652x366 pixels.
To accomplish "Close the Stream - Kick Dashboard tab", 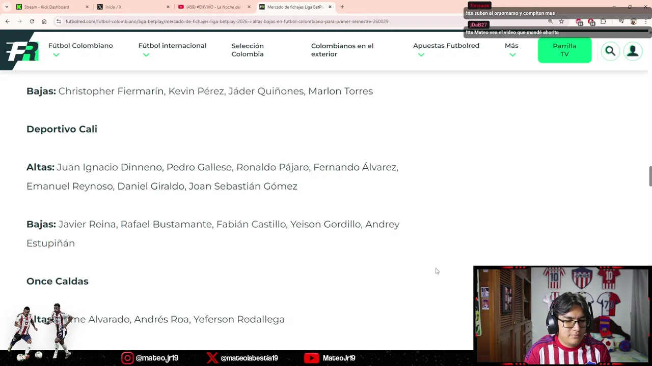I will (87, 7).
